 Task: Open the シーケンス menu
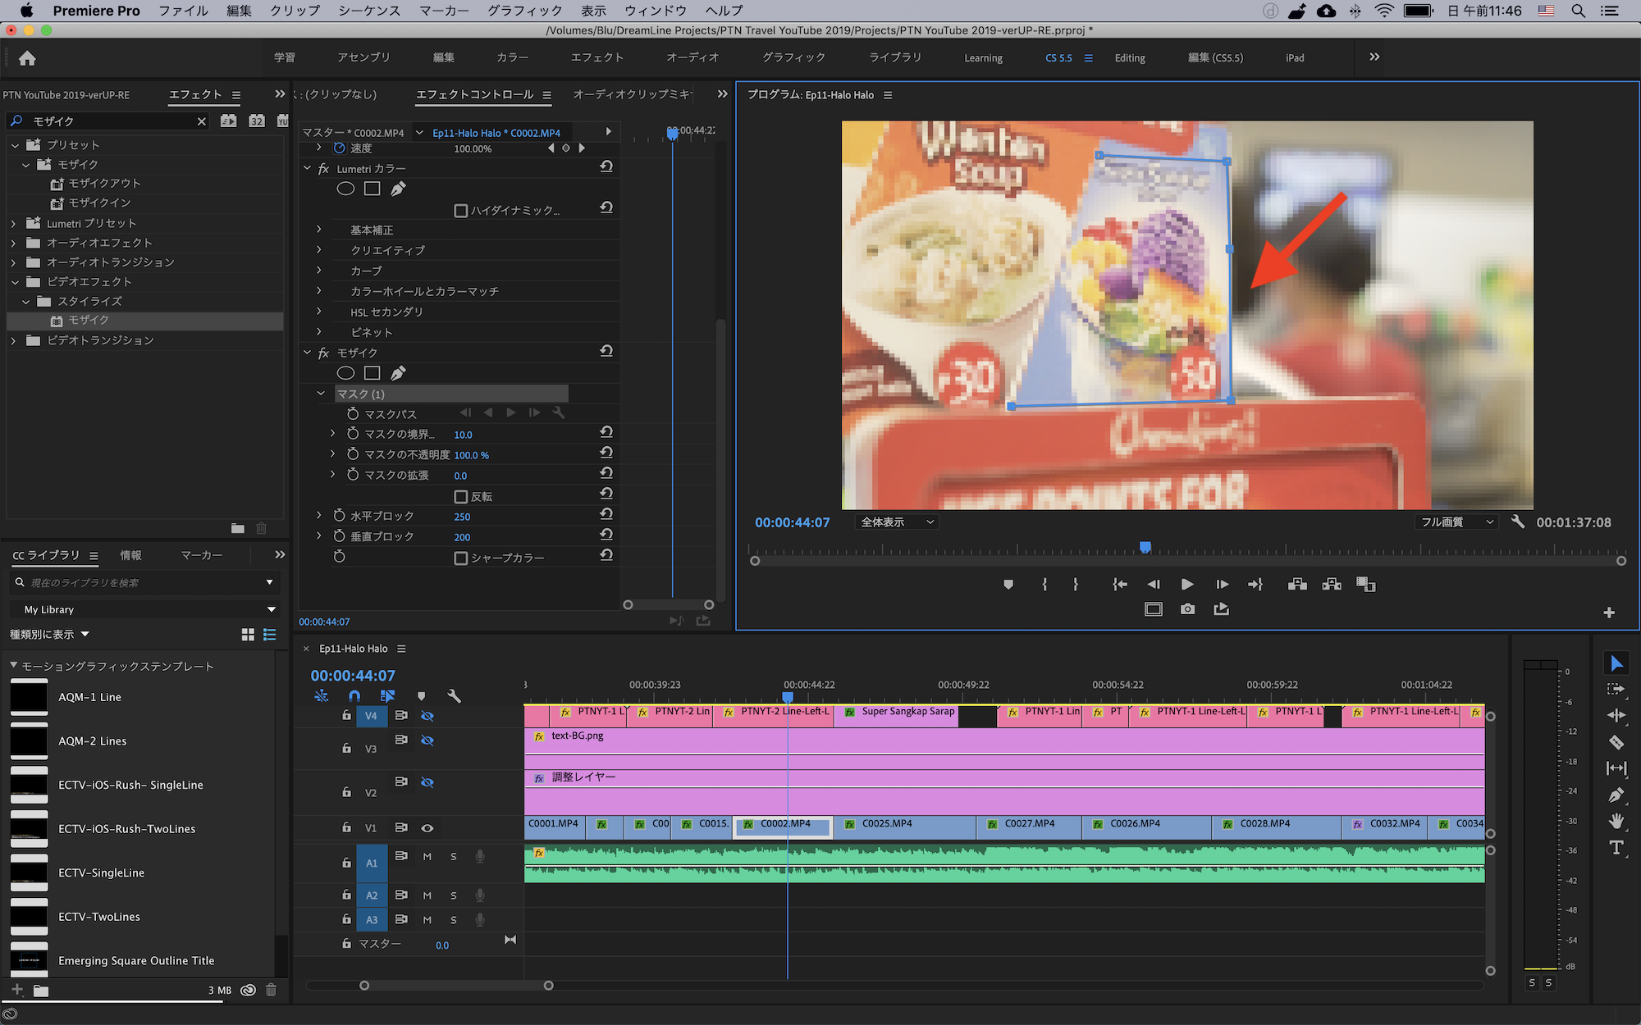(x=369, y=11)
